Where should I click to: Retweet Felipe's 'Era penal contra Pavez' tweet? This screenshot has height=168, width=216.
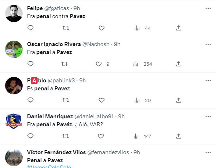click(x=66, y=28)
